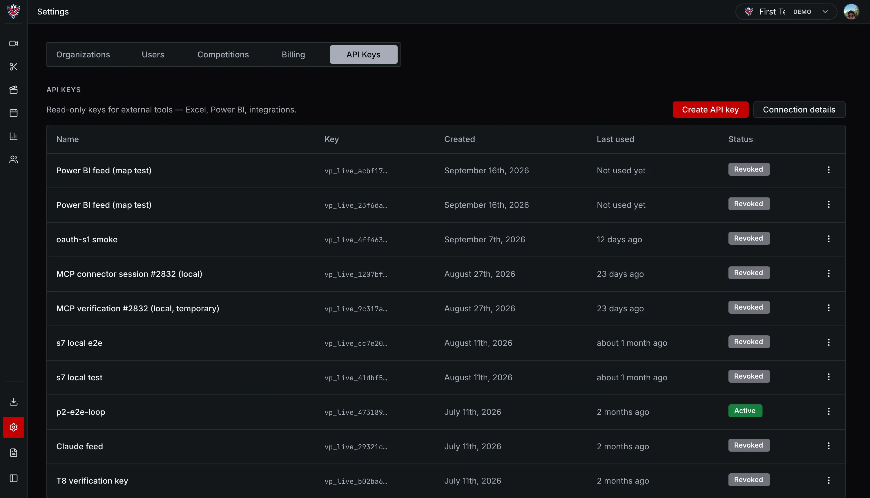Open the bar chart statistics sidebar icon
Viewport: 870px width, 498px height.
[x=14, y=136]
